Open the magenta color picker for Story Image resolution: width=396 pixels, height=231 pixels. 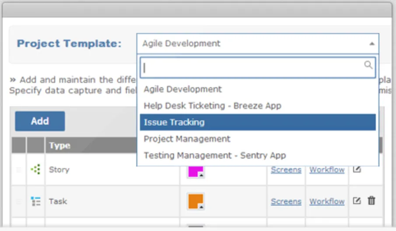click(195, 171)
